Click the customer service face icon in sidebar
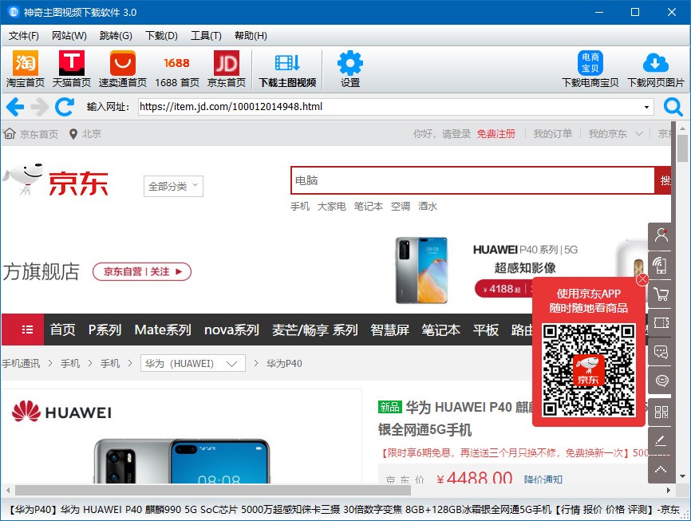This screenshot has height=521, width=691. point(661,381)
